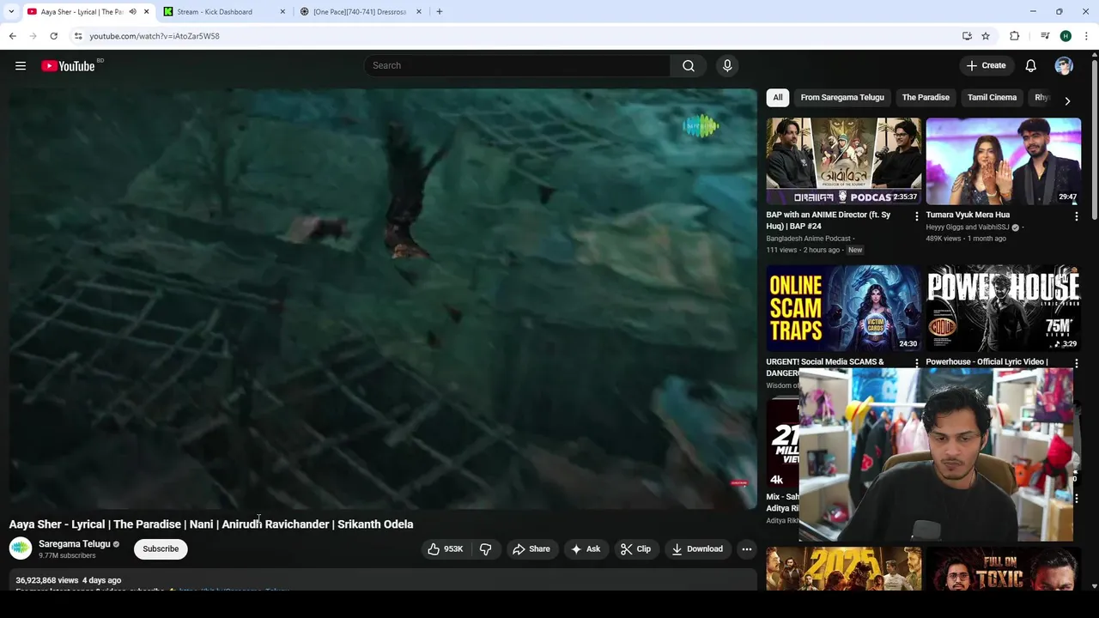The width and height of the screenshot is (1099, 618).
Task: Reload the YouTube page
Action: tap(53, 36)
